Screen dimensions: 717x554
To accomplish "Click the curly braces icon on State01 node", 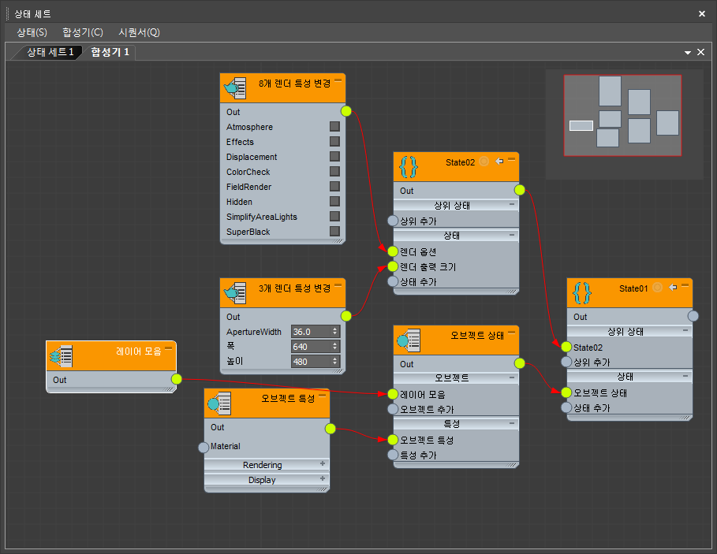I will (x=581, y=292).
